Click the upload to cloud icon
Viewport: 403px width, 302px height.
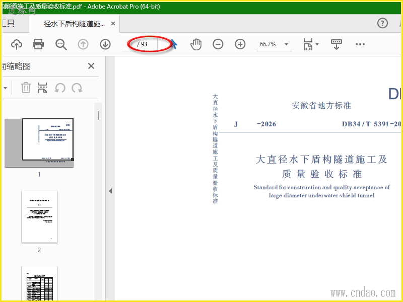[17, 44]
